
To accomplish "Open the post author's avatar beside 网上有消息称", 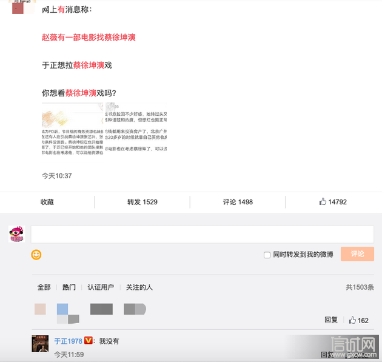I will tap(24, 7).
